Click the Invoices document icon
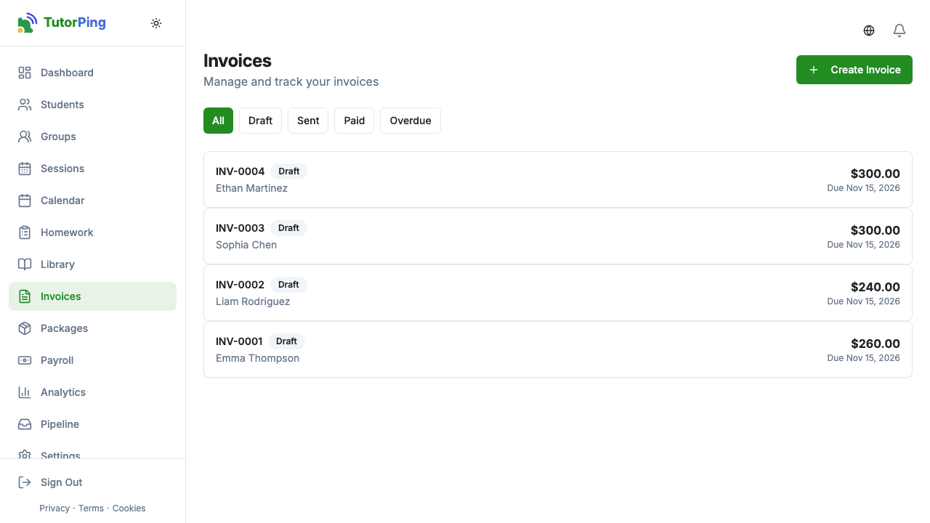The height and width of the screenshot is (523, 930). click(x=25, y=296)
